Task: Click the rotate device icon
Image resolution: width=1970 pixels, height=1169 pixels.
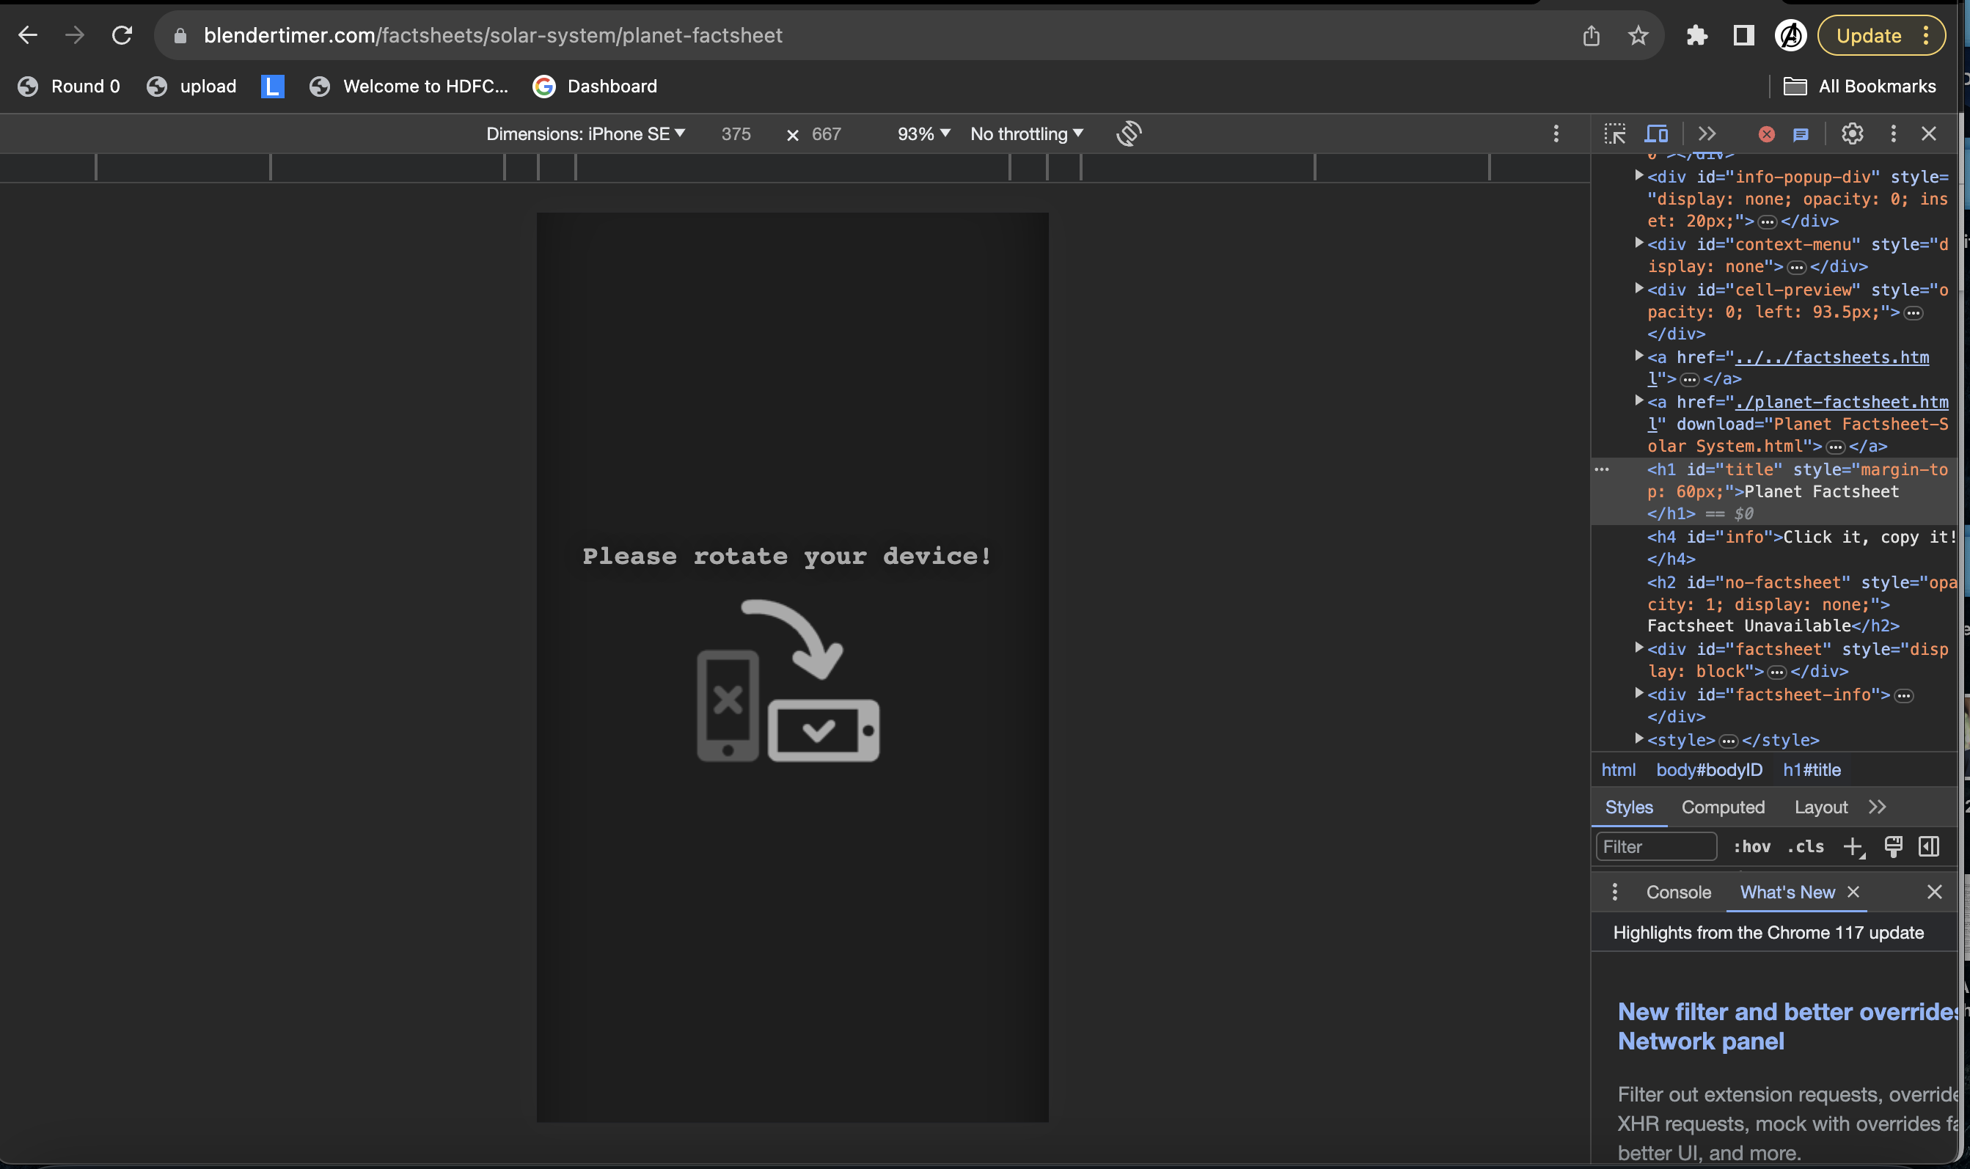Action: coord(1128,134)
